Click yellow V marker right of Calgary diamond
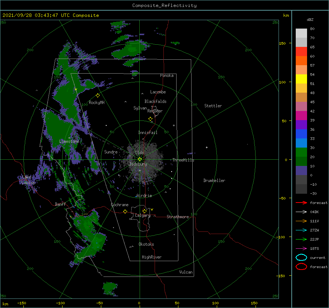Viewport: 329px width, 308px height. (x=152, y=209)
